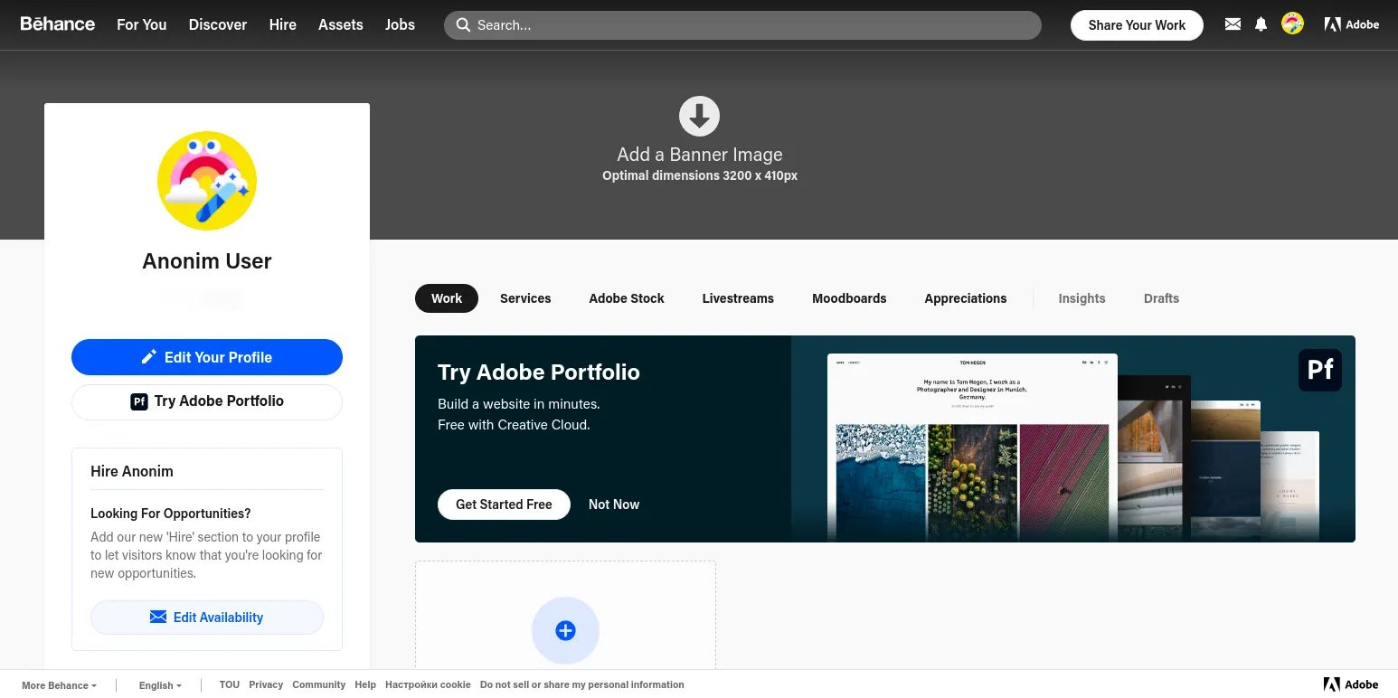Click Try Adobe Portfolio sidebar button
The image size is (1398, 698).
coord(207,401)
